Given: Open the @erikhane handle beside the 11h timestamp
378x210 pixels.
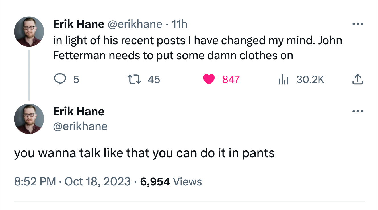Looking at the screenshot, I should click(x=135, y=25).
